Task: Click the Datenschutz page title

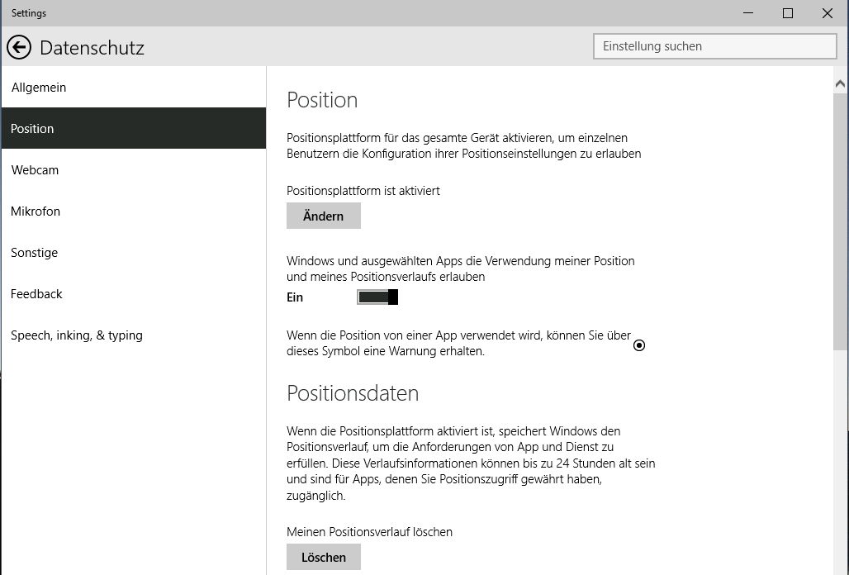Action: [x=92, y=48]
